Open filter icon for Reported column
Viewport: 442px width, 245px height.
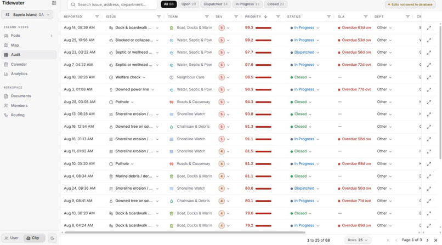[97, 16]
